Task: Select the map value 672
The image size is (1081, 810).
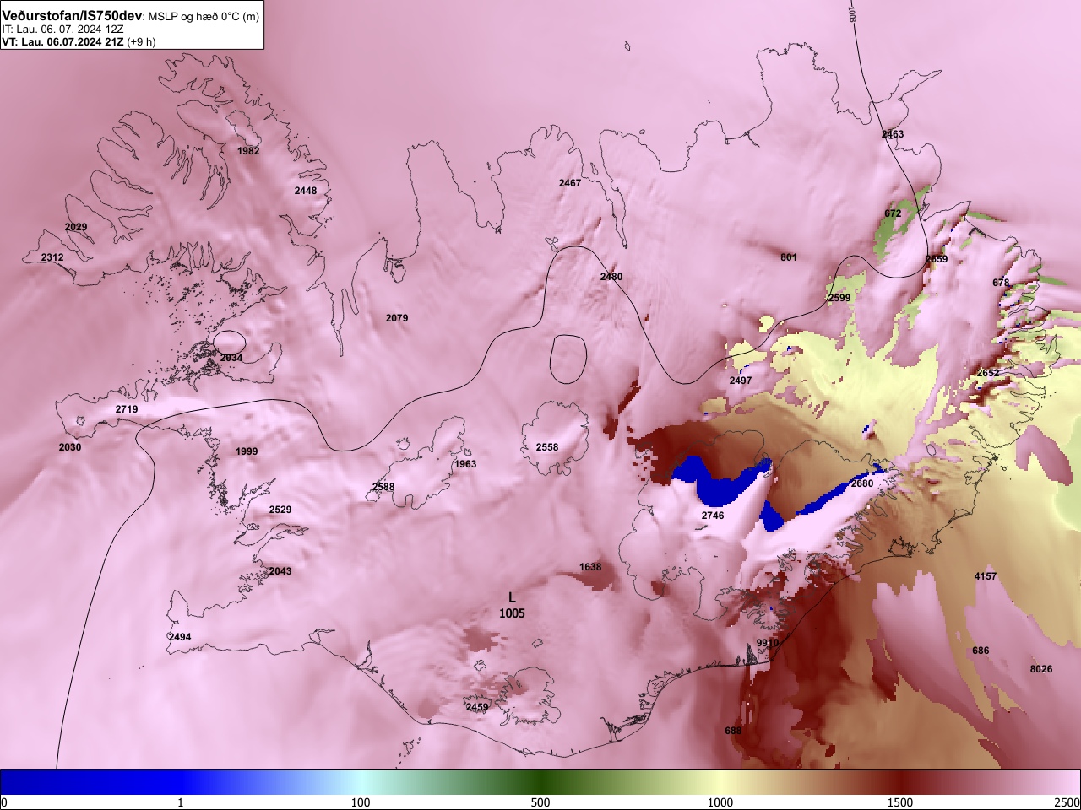Action: coord(893,213)
